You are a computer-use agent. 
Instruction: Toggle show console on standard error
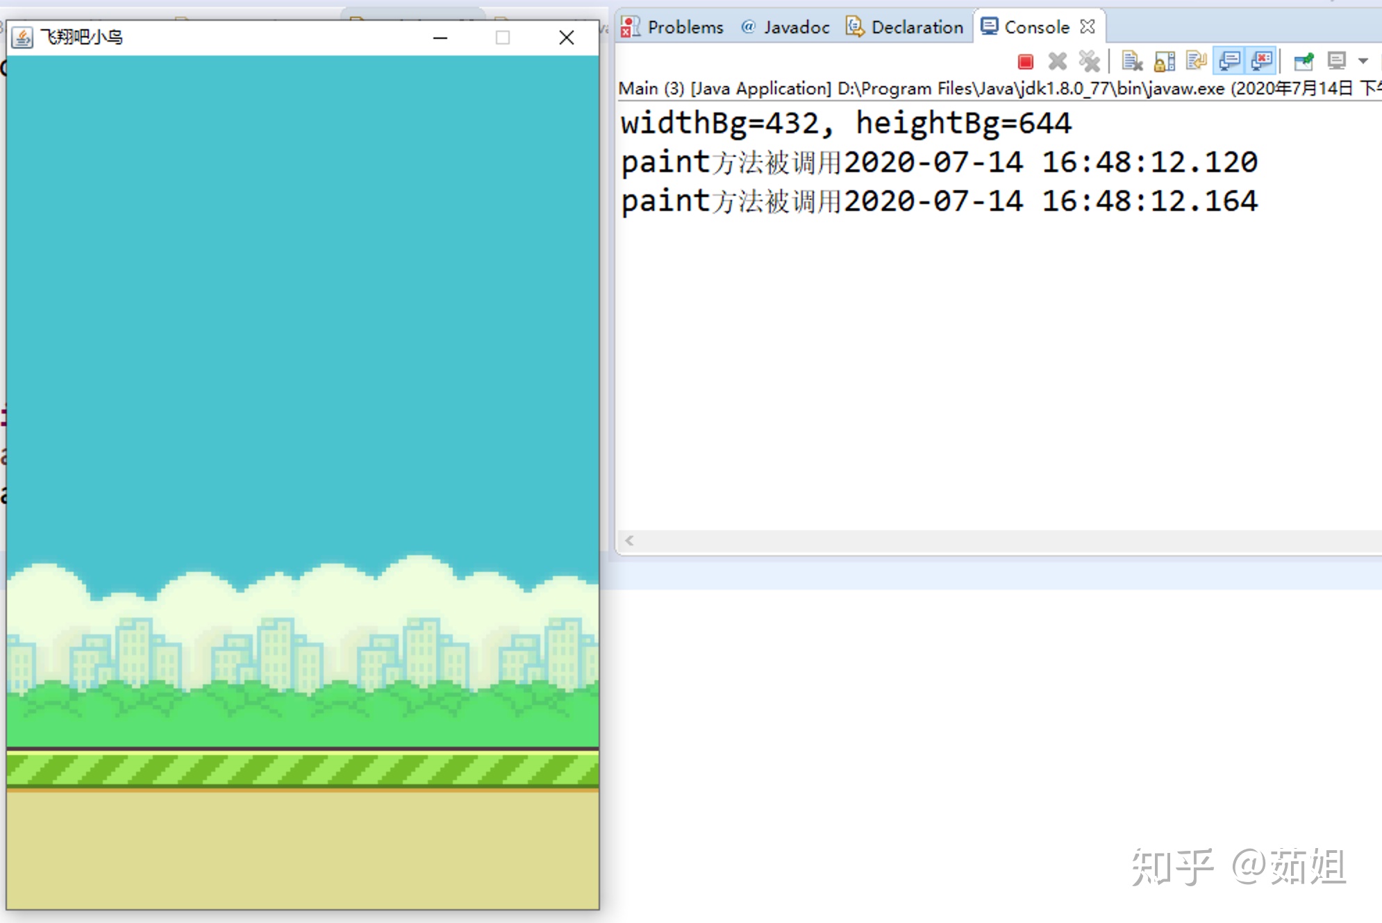coord(1261,62)
